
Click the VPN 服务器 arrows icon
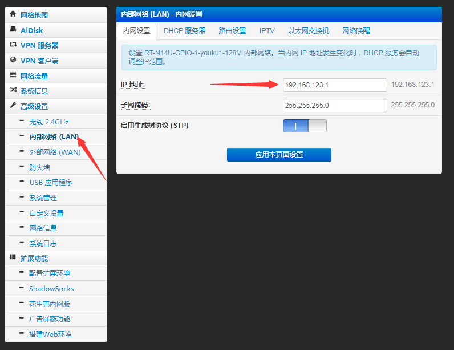click(x=13, y=45)
